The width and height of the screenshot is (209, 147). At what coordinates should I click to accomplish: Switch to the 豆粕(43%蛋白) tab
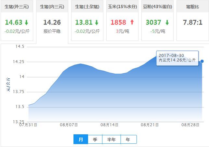pos(157,20)
